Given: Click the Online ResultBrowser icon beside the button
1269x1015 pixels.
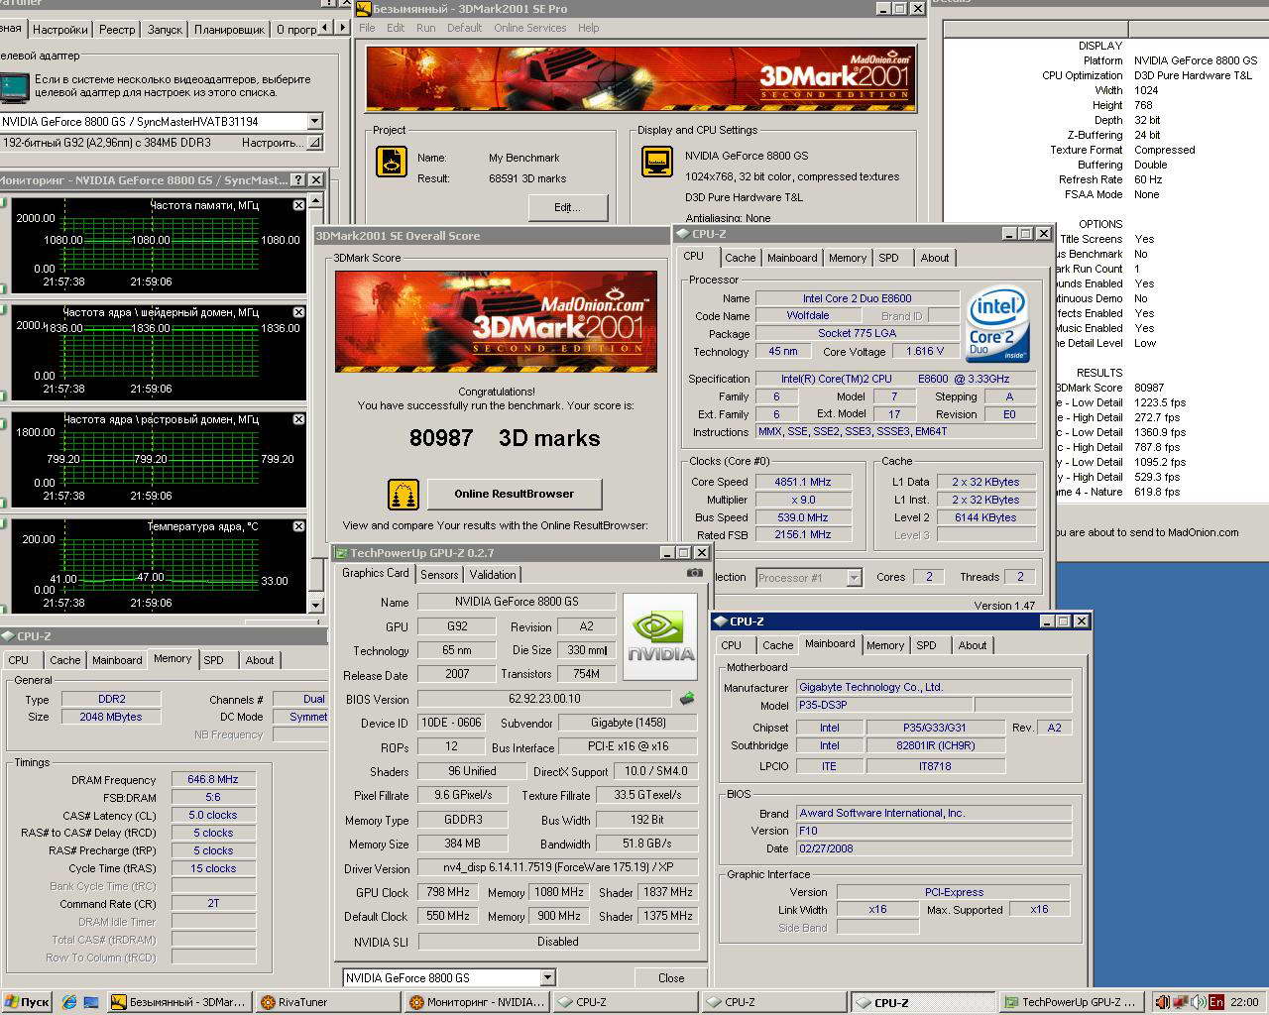Looking at the screenshot, I should pyautogui.click(x=403, y=494).
